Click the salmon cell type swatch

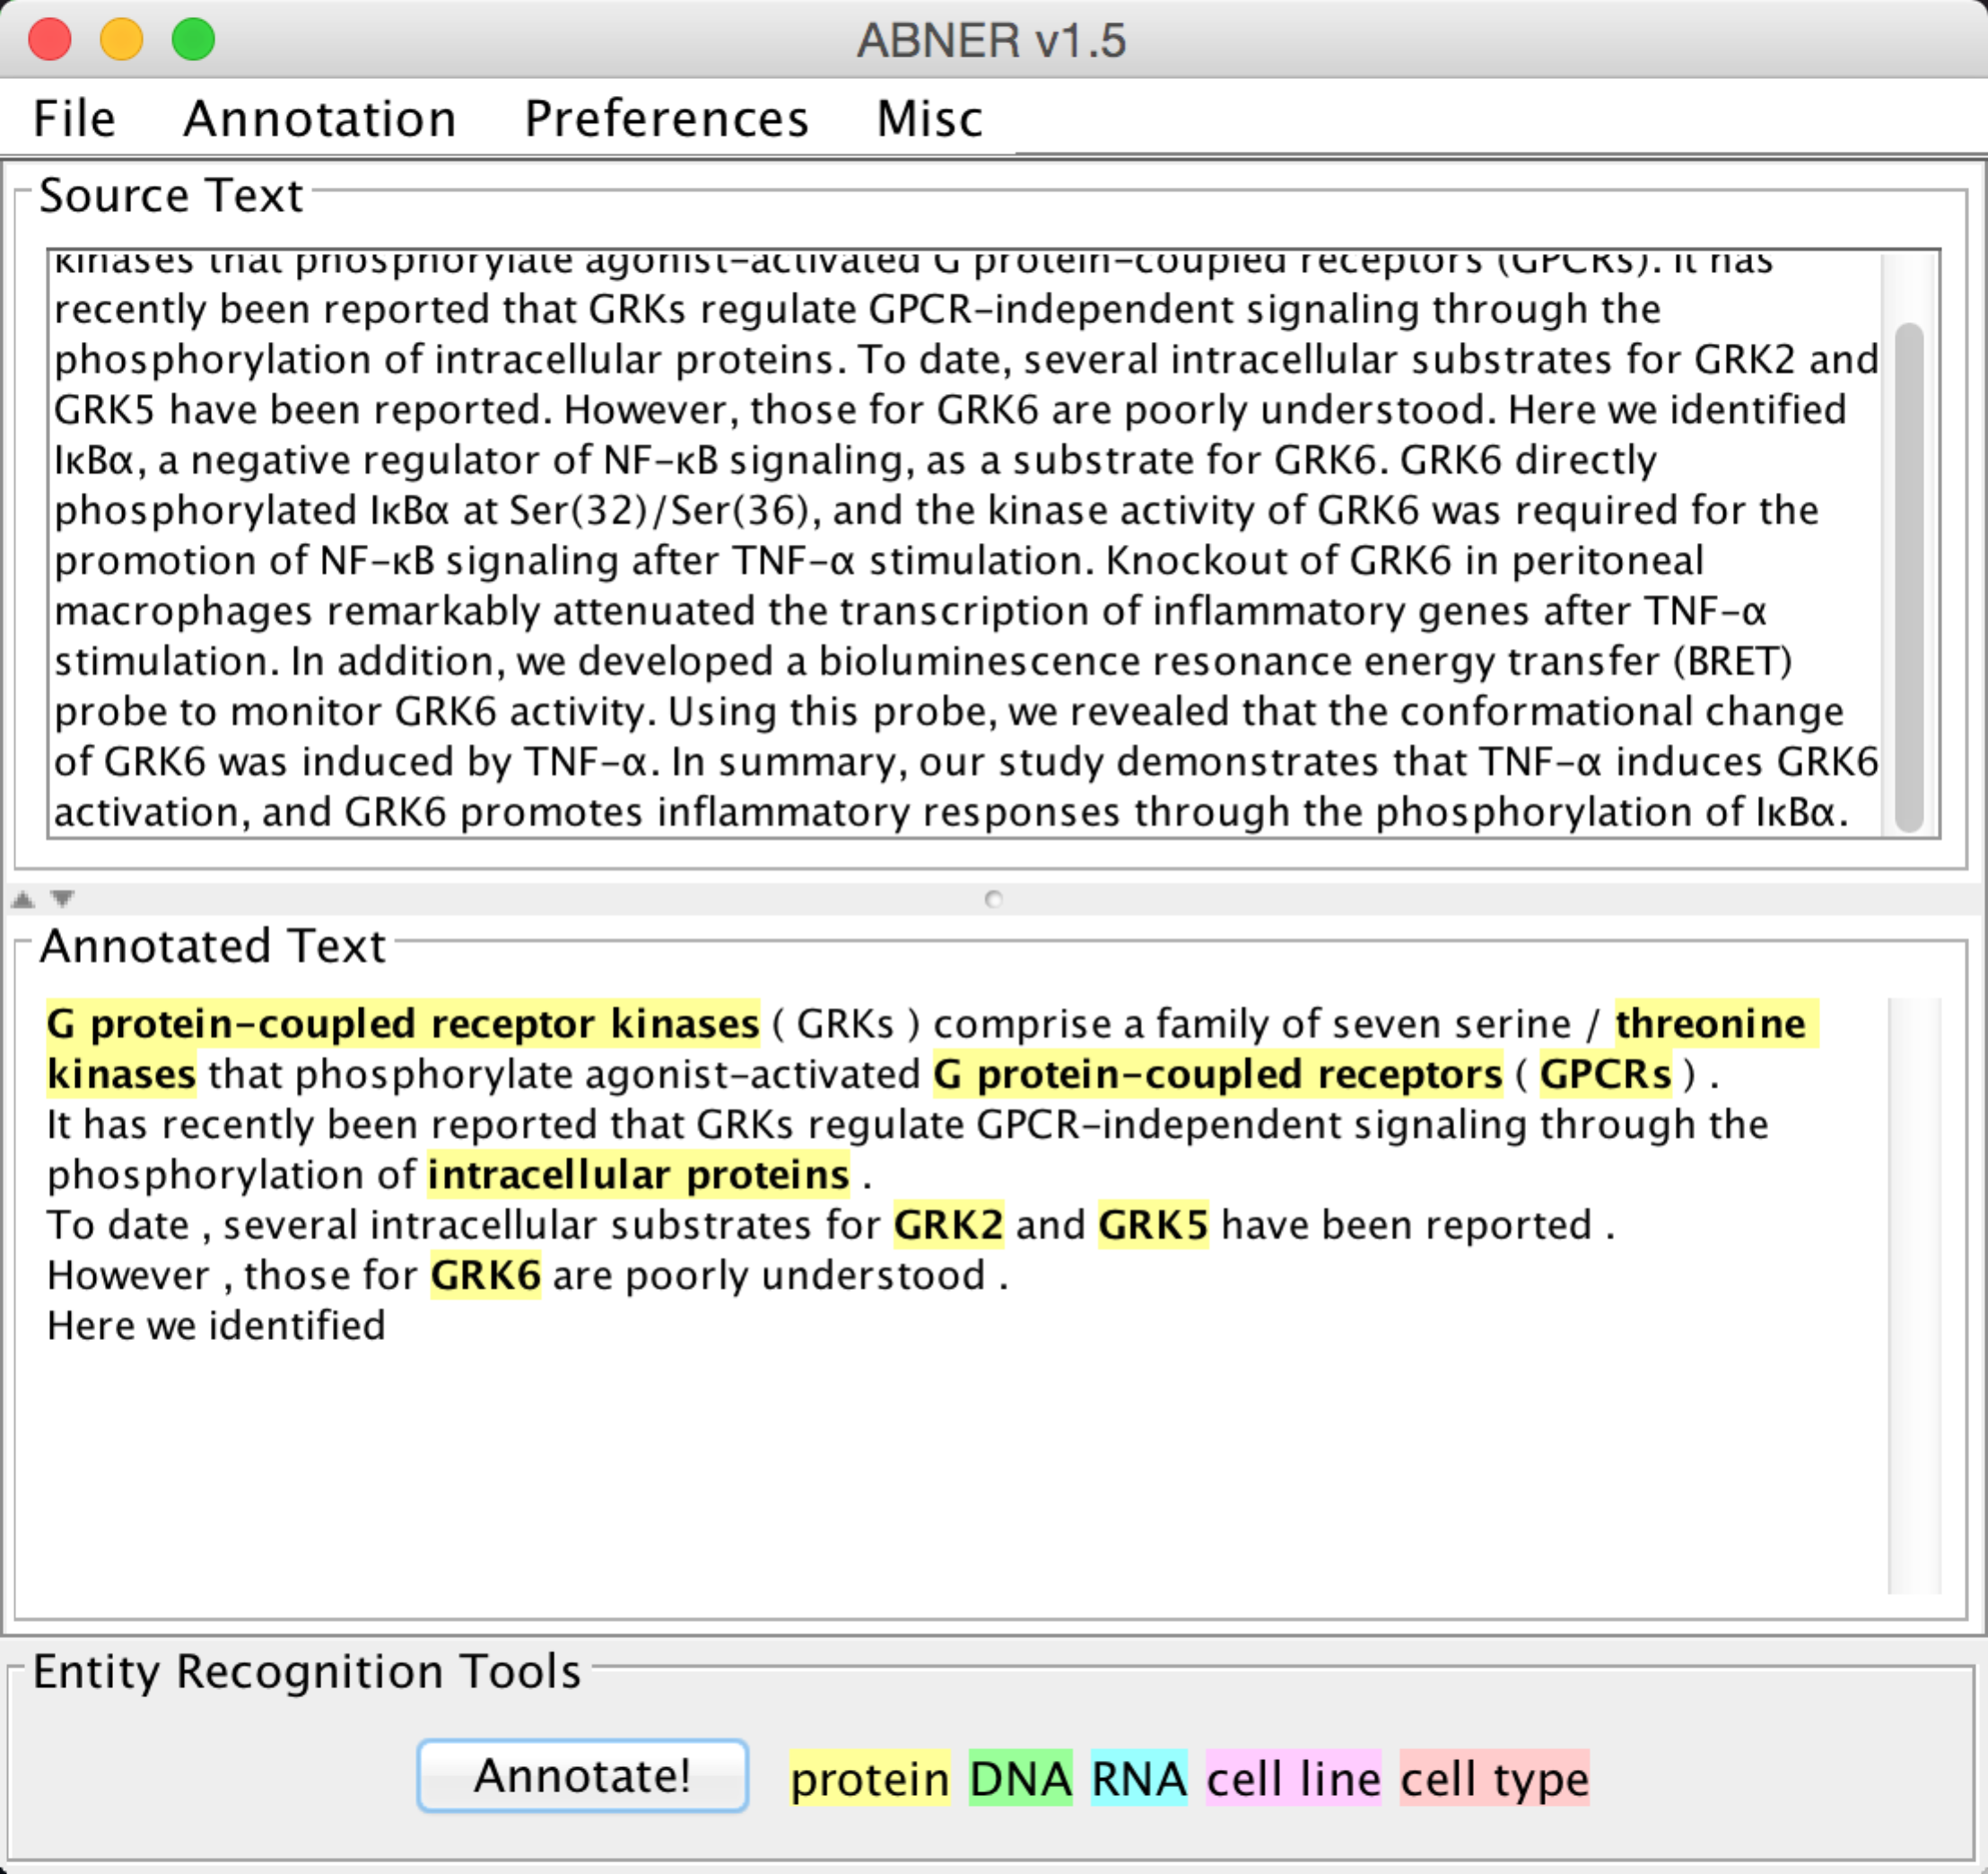(1493, 1779)
